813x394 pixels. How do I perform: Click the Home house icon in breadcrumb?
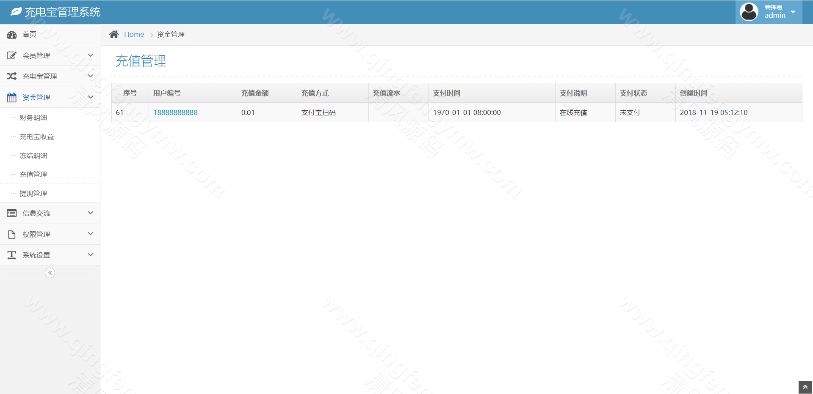pyautogui.click(x=113, y=34)
